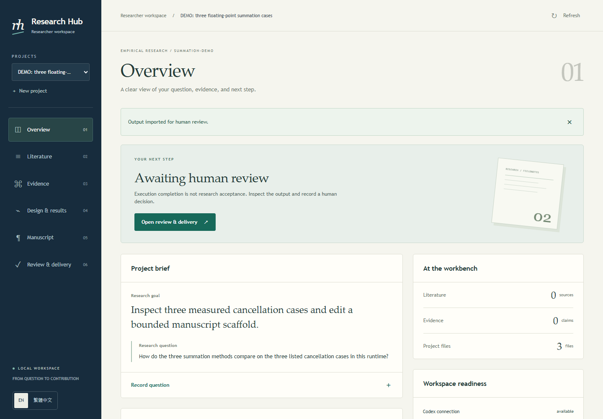
Task: Switch language to 繁體中文
Action: [43, 401]
